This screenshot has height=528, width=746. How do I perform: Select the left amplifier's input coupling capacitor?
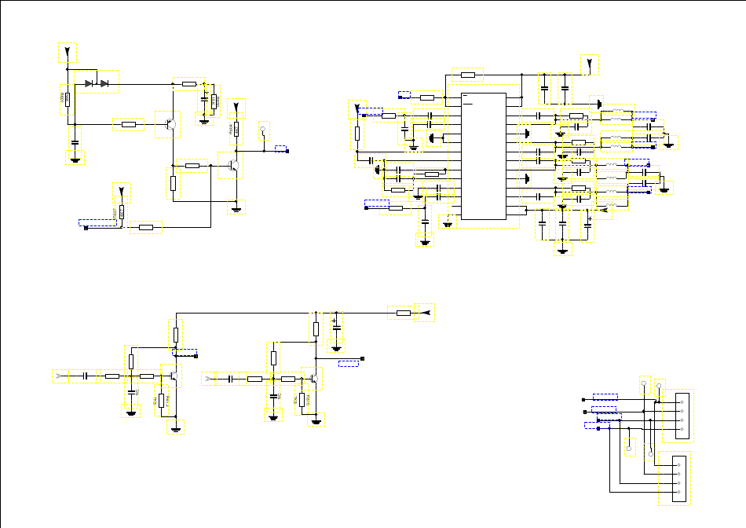pyautogui.click(x=84, y=376)
